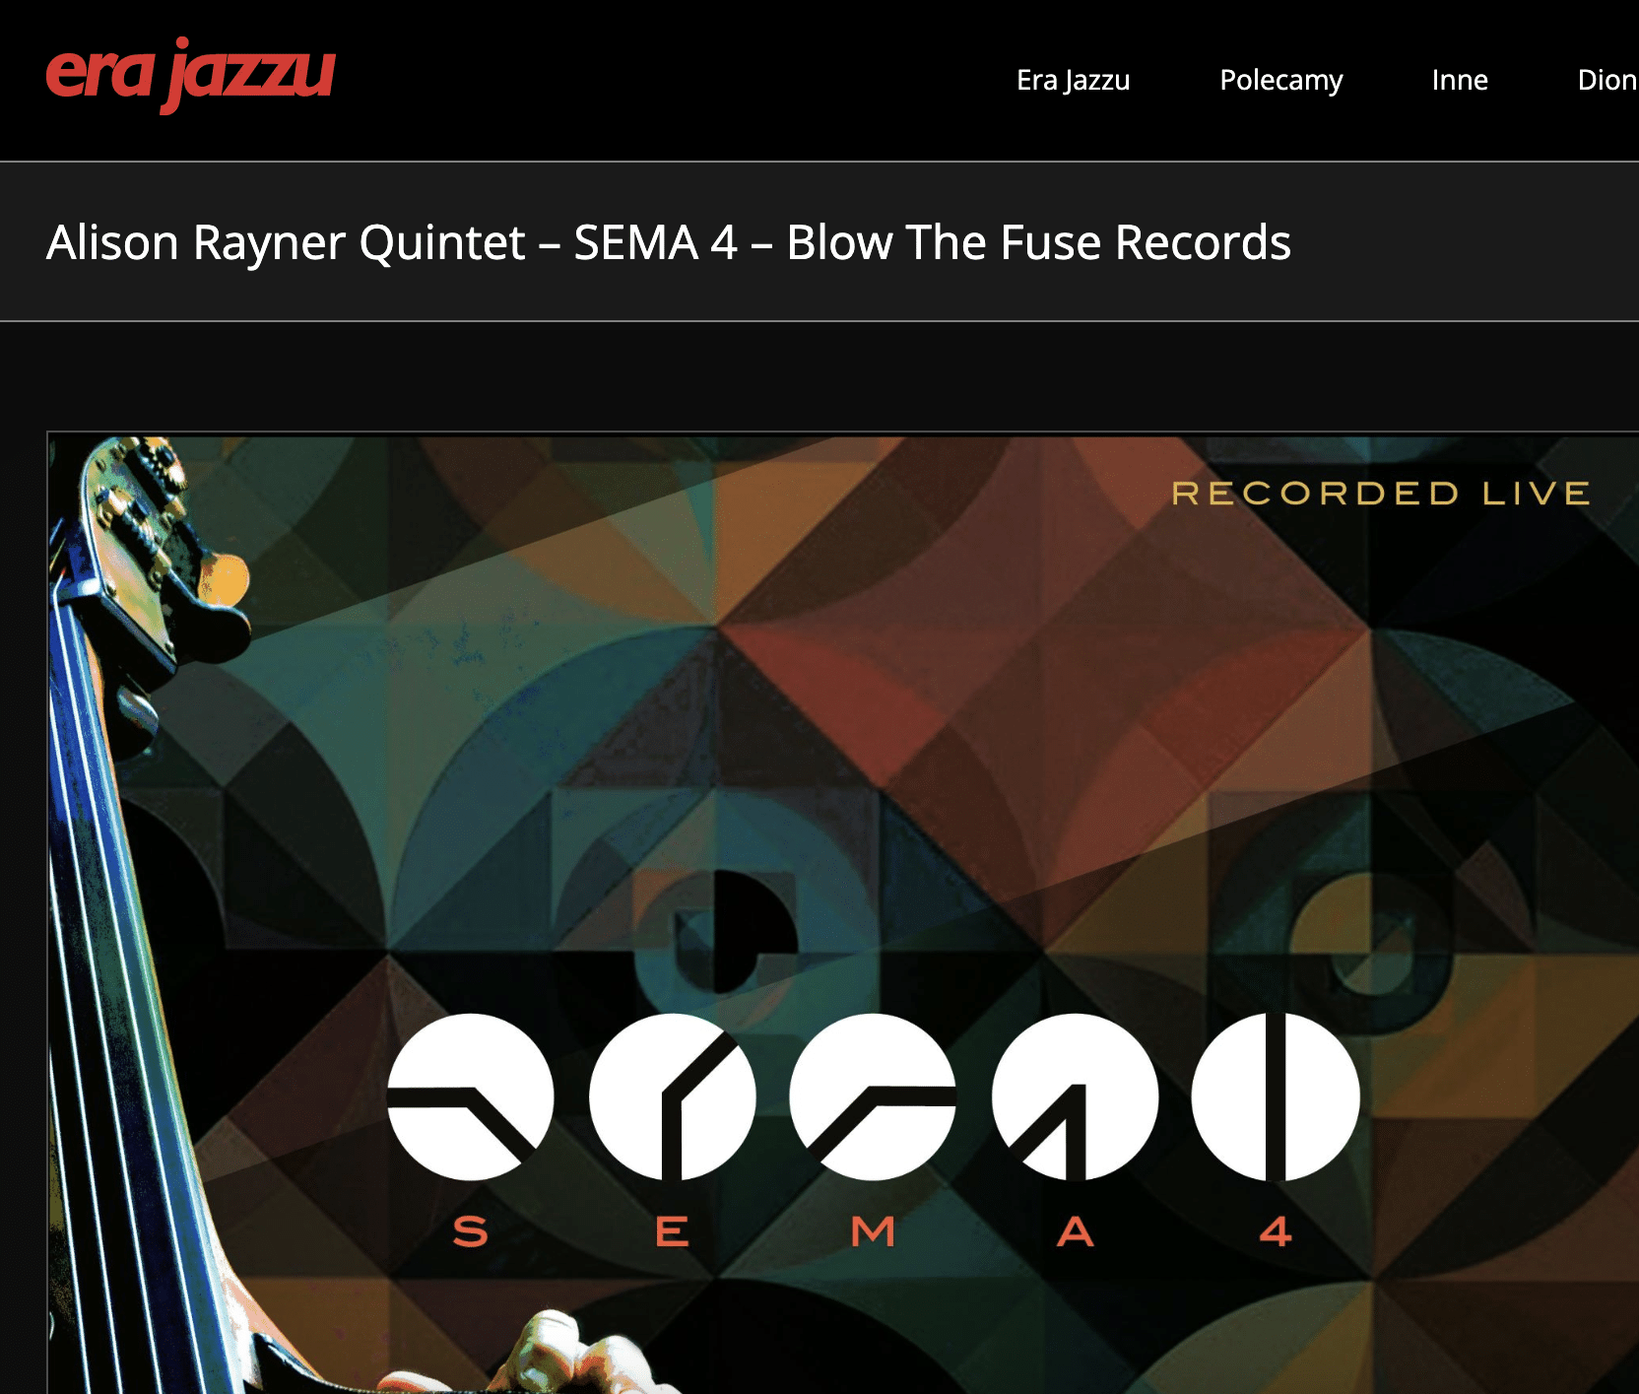Click the era jazzu red logo

[x=191, y=75]
